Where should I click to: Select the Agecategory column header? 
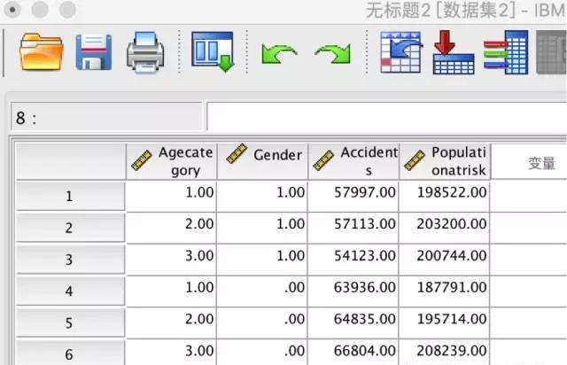pyautogui.click(x=171, y=160)
